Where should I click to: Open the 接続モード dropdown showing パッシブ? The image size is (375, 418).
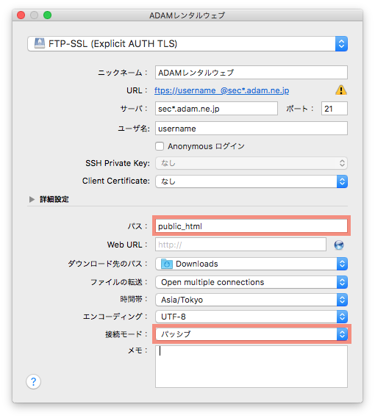251,334
